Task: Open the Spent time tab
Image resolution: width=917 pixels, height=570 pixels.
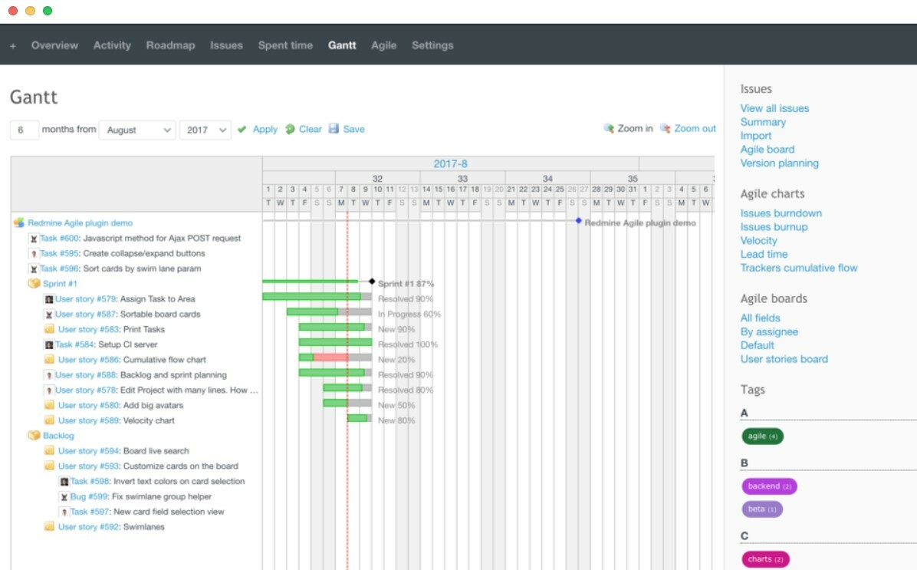Action: (x=285, y=45)
